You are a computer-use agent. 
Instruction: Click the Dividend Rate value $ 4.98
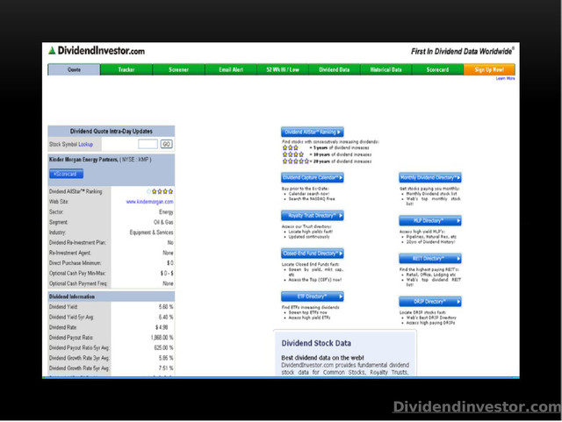click(x=162, y=327)
